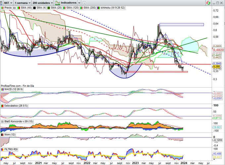The height and width of the screenshot is (165, 225).
Task: Open Ichimoku (W 9 26 52) settings
Action: pyautogui.click(x=112, y=8)
